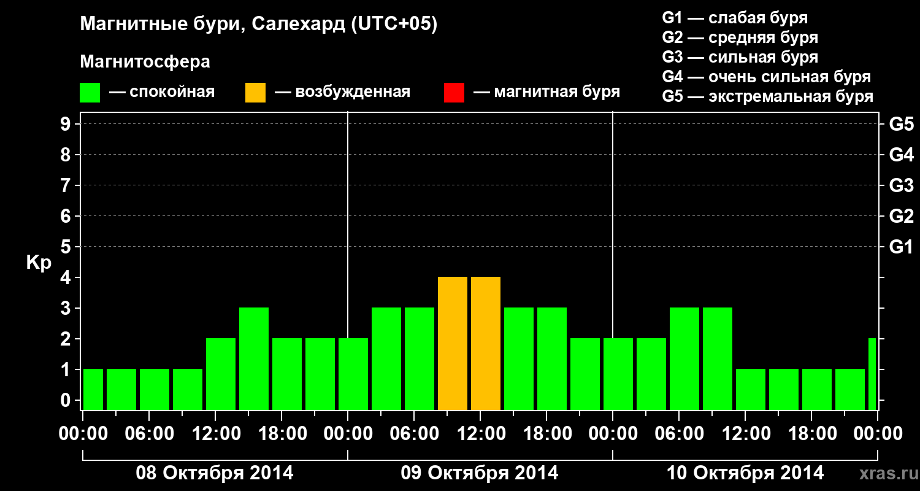Image resolution: width=920 pixels, height=491 pixels.
Task: Click the right-axis 'G1' tick label
Action: [902, 247]
